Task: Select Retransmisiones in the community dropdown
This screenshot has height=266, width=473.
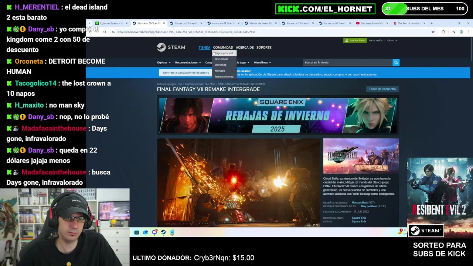Action: (224, 77)
